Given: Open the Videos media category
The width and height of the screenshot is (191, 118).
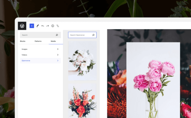Looking at the screenshot, I should point(24,55).
